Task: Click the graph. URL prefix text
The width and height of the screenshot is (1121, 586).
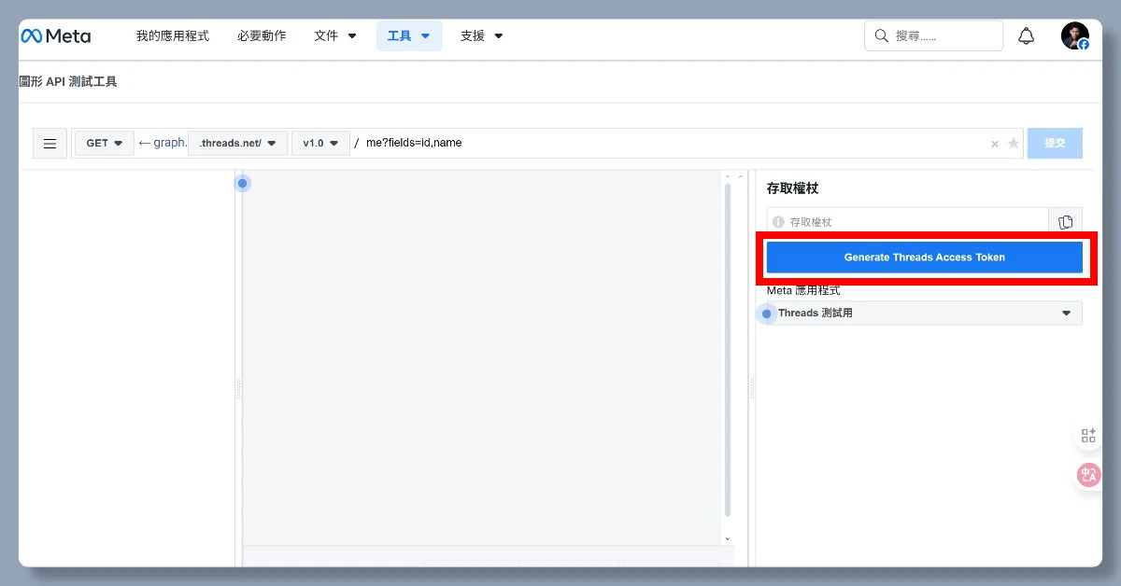Action: (170, 143)
